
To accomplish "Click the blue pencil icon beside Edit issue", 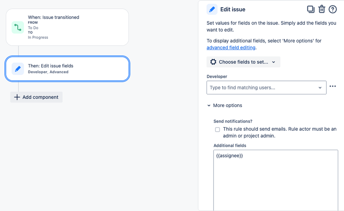I will click(x=212, y=9).
